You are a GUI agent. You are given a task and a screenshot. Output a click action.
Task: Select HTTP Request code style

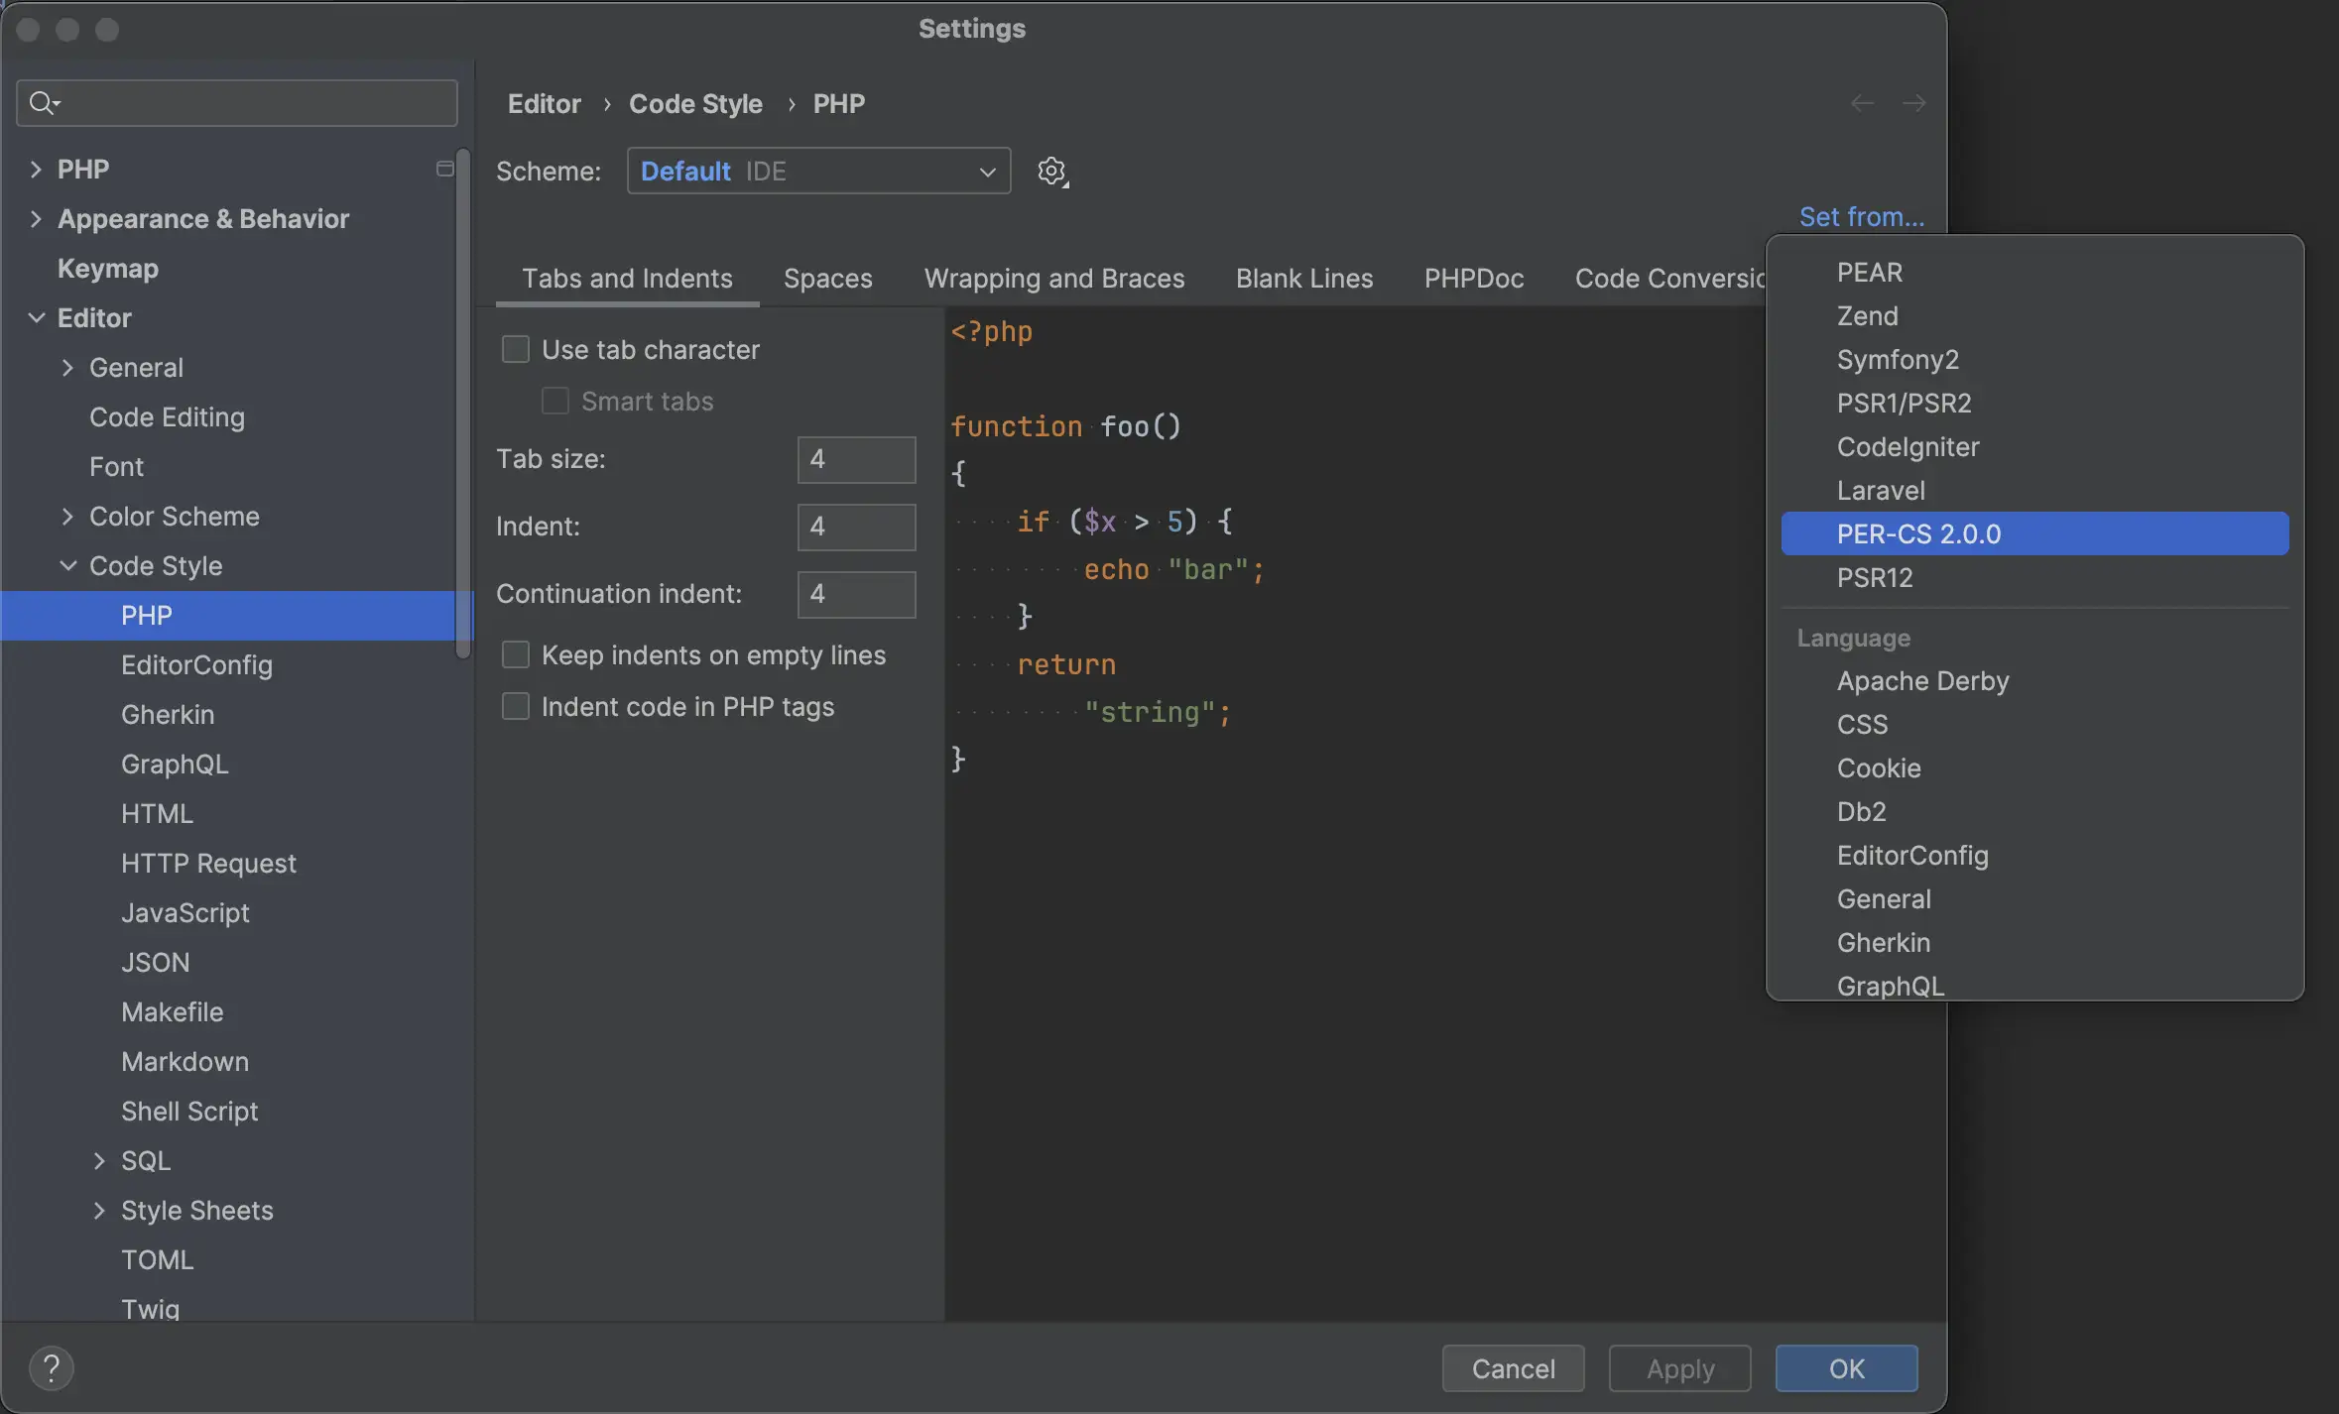pyautogui.click(x=208, y=863)
